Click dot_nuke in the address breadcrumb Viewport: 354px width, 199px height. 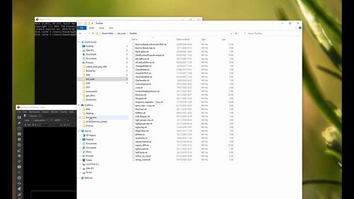[121, 33]
